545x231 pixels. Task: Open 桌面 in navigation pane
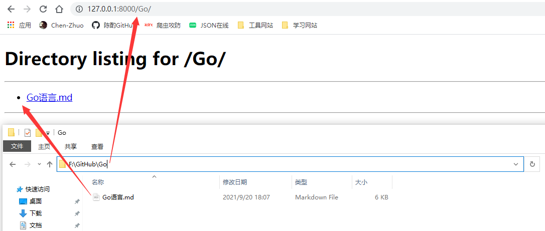pyautogui.click(x=30, y=201)
